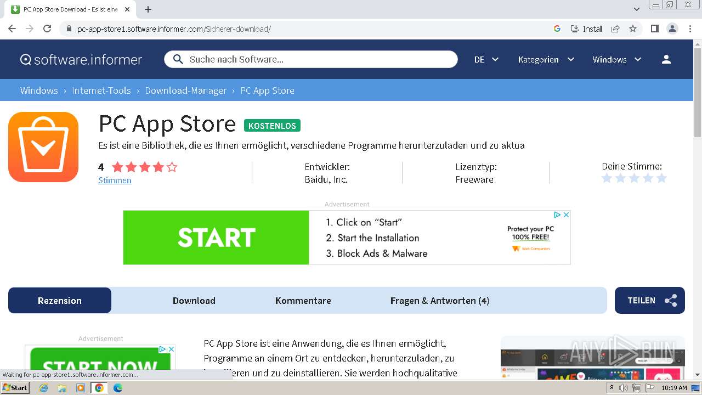The width and height of the screenshot is (702, 395).
Task: Toggle the browser side panel icon
Action: click(654, 29)
